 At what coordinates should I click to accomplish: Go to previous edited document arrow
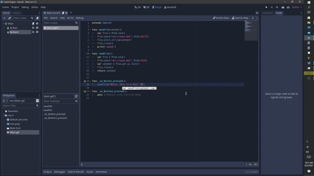[253, 18]
